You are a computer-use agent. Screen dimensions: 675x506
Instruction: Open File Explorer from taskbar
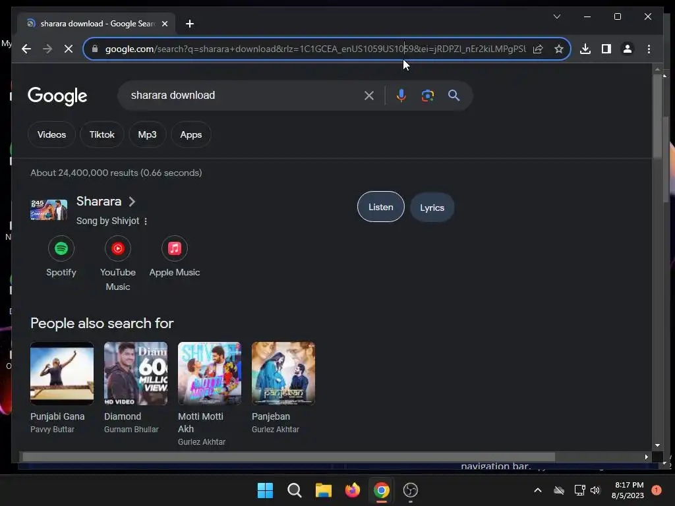point(323,490)
